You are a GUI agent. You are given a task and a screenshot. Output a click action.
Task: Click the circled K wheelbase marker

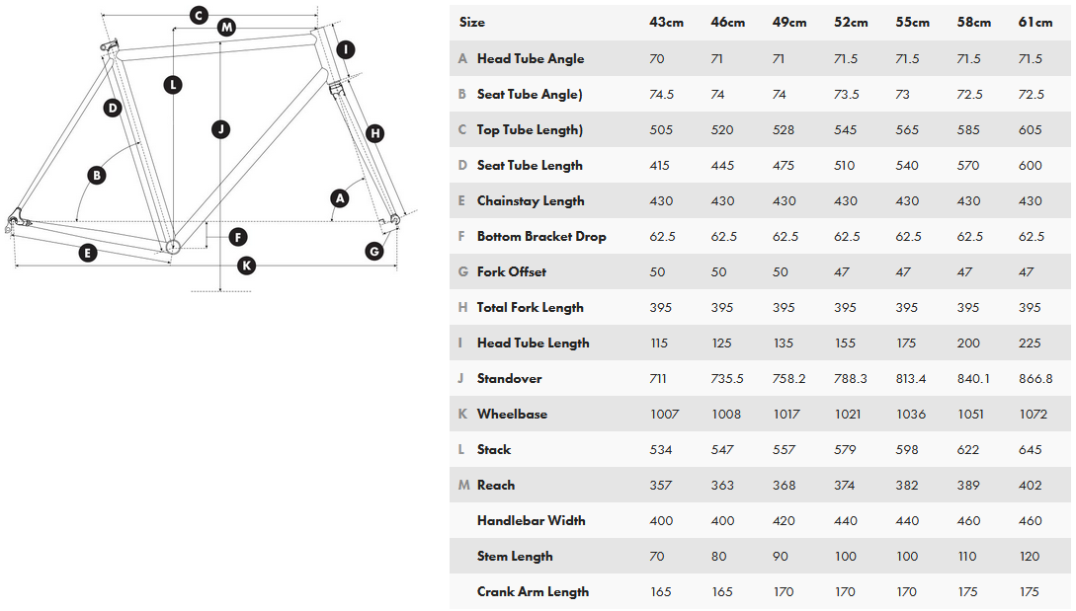(x=247, y=265)
